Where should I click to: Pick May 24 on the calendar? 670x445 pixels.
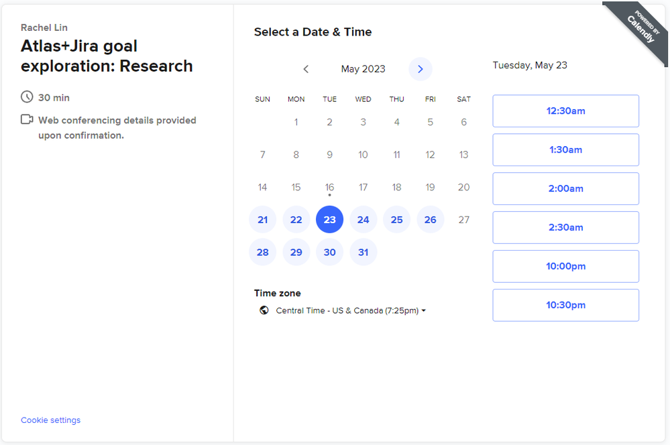tap(364, 220)
